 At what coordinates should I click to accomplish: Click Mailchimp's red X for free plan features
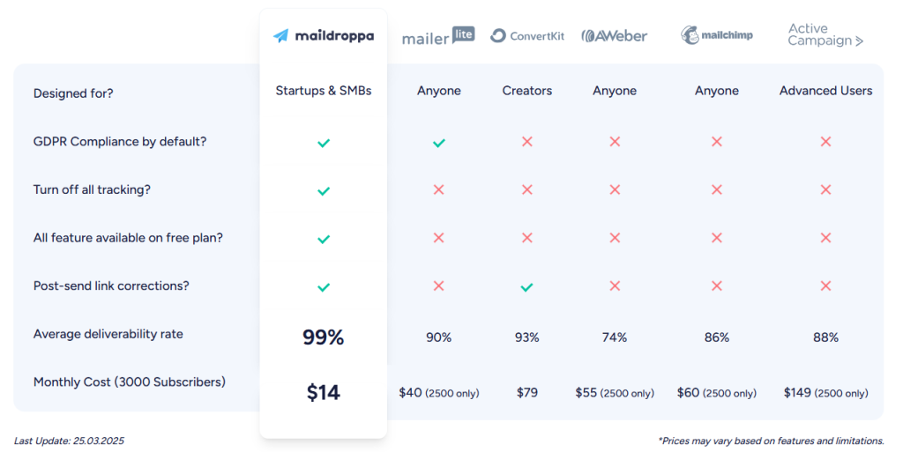[717, 238]
